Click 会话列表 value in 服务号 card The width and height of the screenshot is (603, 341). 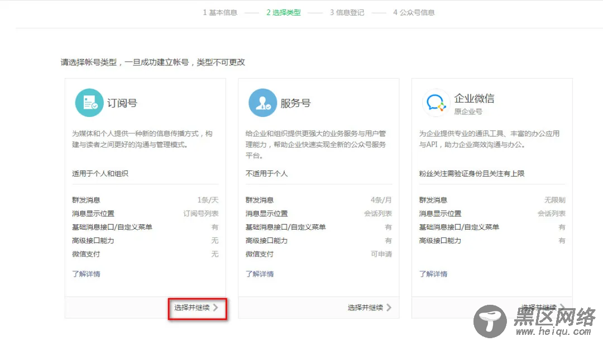tap(377, 213)
